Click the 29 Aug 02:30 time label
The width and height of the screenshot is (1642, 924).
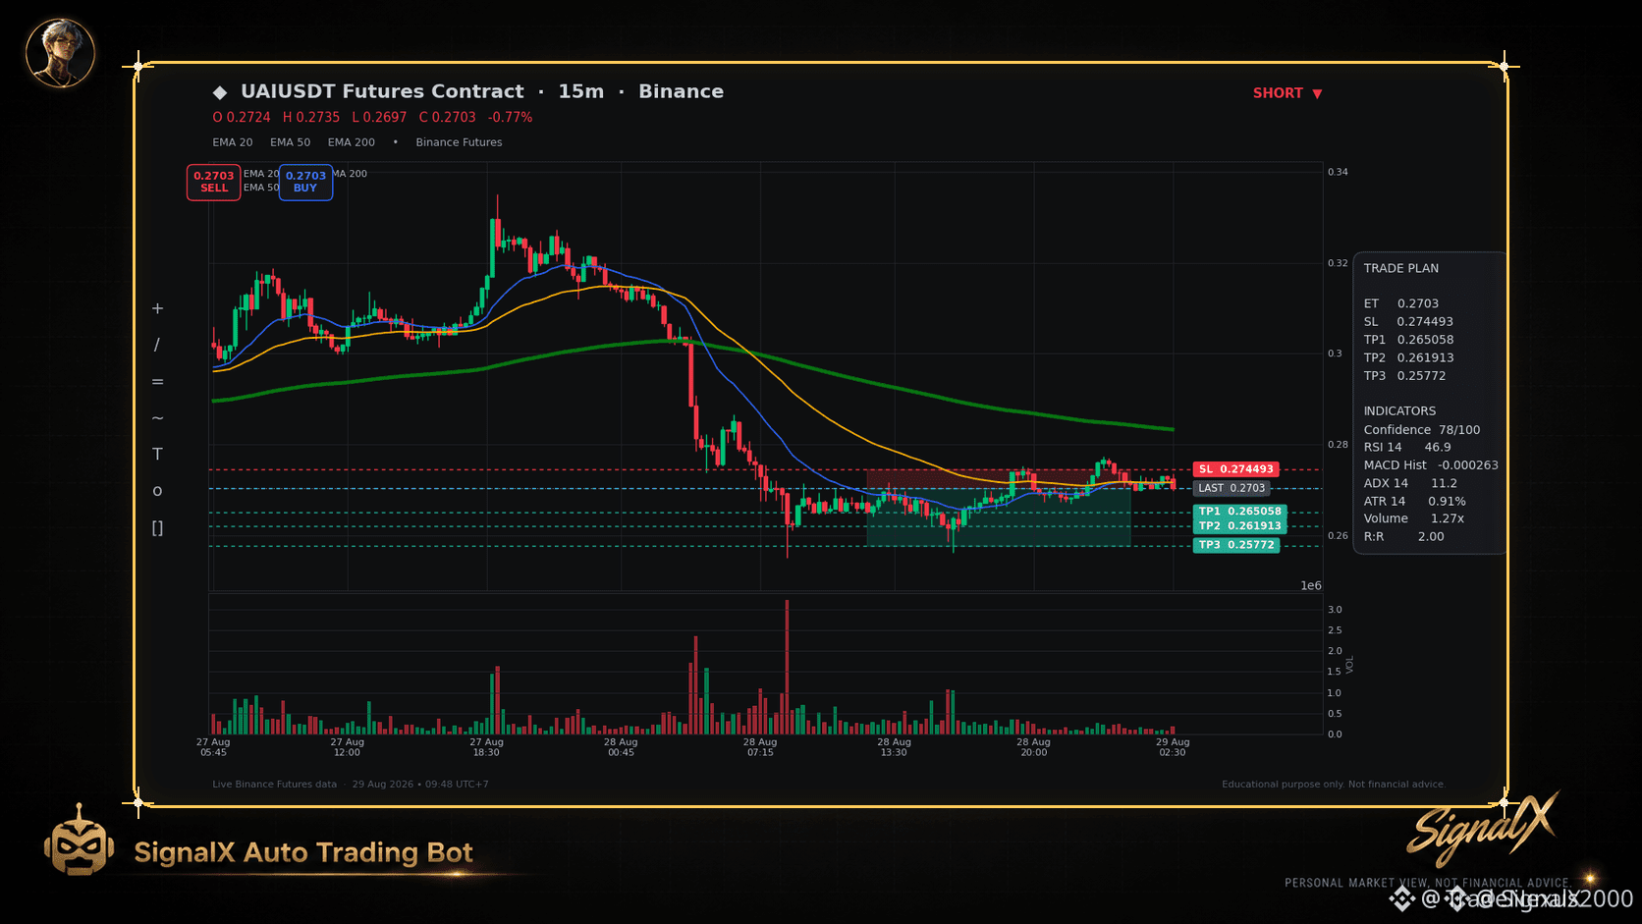coord(1173,747)
